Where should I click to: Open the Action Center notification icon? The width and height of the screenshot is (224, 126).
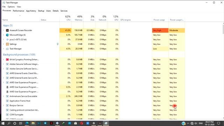click(218, 123)
